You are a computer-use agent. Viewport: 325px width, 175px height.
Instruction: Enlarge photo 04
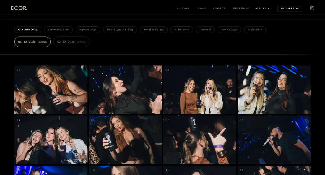[x=274, y=90]
